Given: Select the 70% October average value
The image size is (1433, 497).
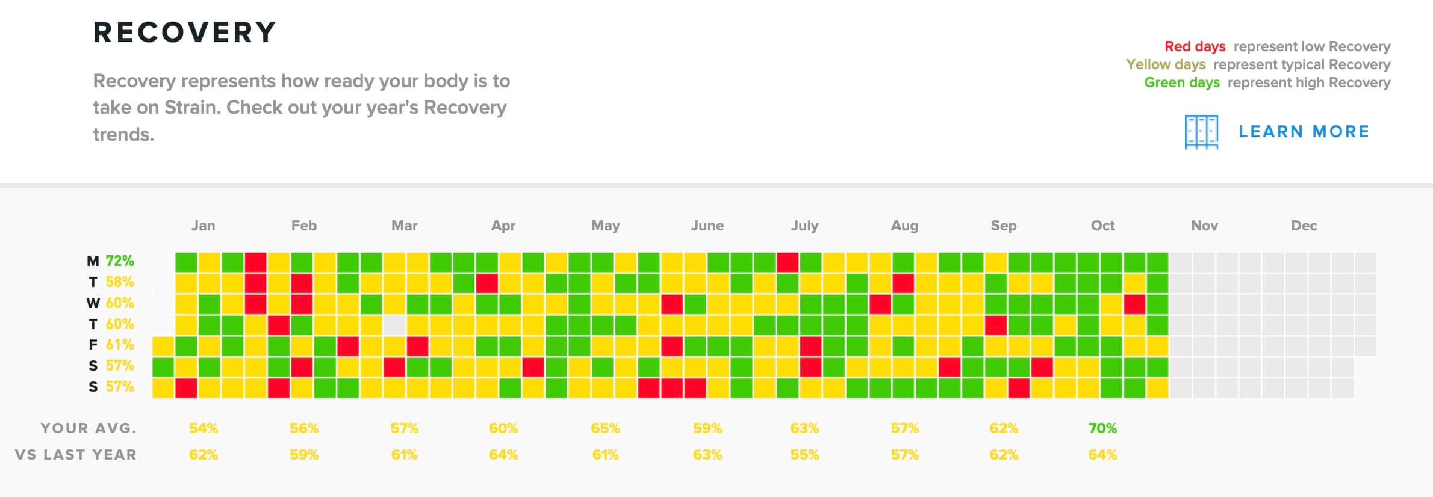Looking at the screenshot, I should (x=1102, y=428).
